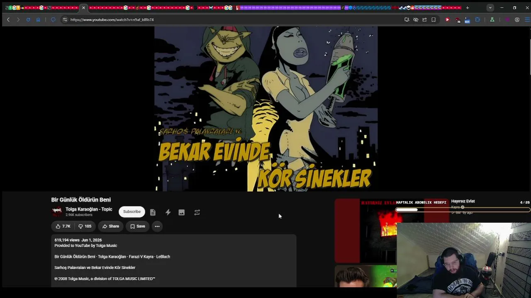Open the green flask labs icon
The width and height of the screenshot is (531, 298).
tap(492, 19)
